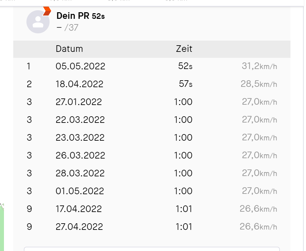Click the outlined box below the table

(x=152, y=249)
